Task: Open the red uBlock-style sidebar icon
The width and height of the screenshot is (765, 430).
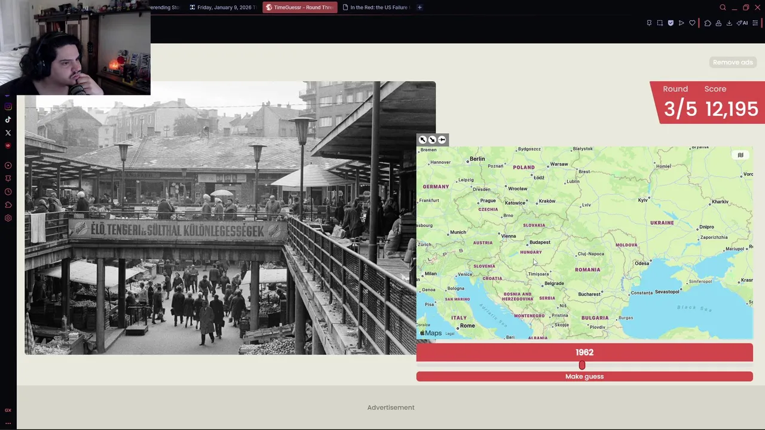Action: pos(8,146)
